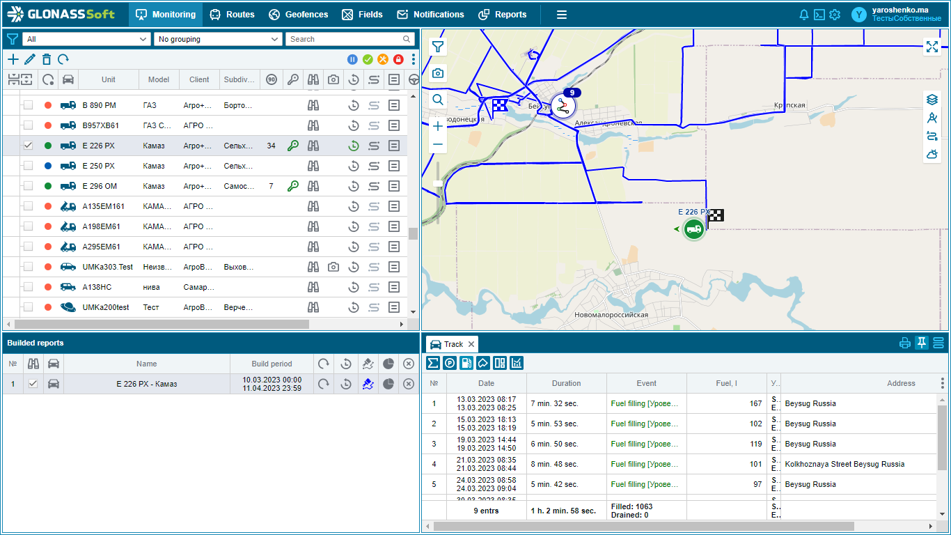Viewport: 951px width, 535px height.
Task: Open the Geofences tab
Action: [x=298, y=15]
